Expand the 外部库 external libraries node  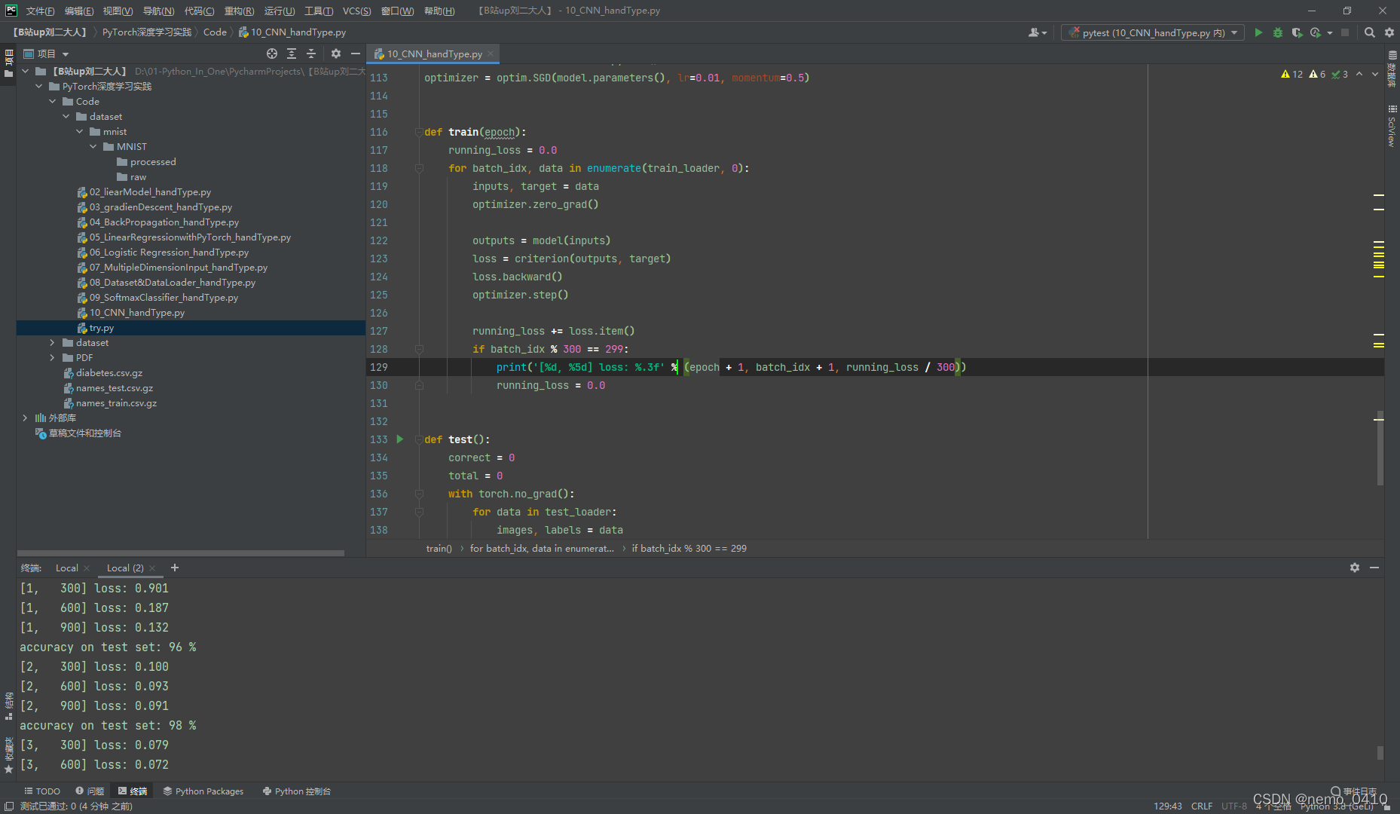click(x=26, y=418)
